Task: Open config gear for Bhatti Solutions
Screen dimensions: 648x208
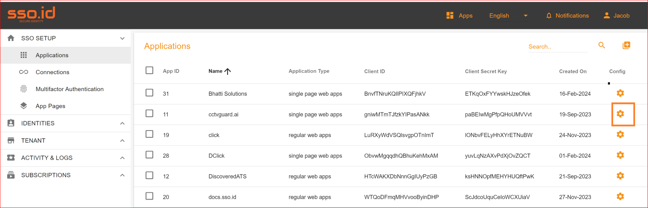Action: point(620,93)
